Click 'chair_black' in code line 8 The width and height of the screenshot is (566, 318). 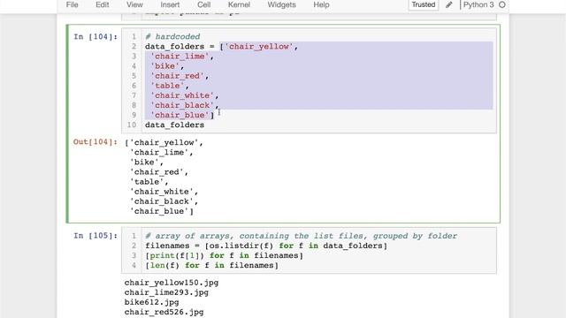click(182, 105)
